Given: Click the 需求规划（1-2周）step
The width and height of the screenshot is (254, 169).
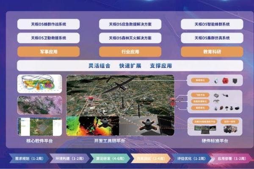Looking at the screenshot, I should pyautogui.click(x=29, y=158).
